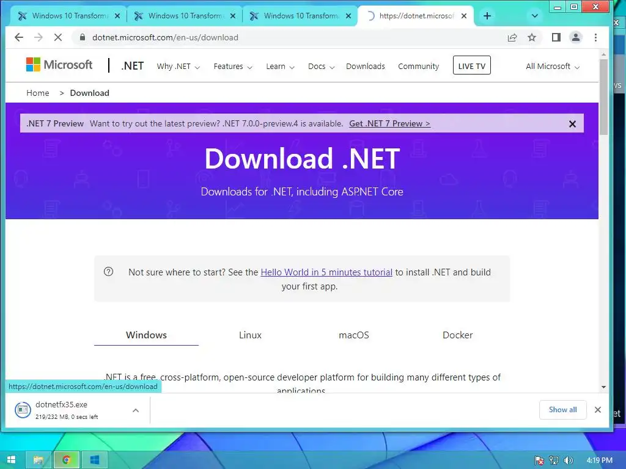
Task: Share this page using the share icon
Action: click(x=512, y=37)
